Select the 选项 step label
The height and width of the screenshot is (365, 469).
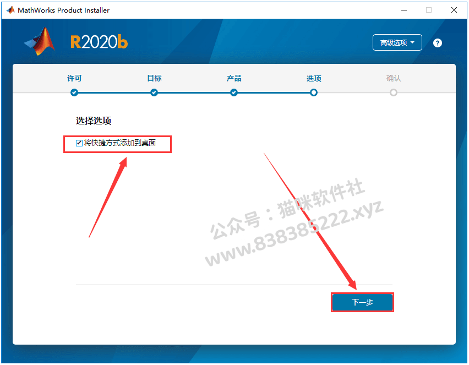[314, 79]
